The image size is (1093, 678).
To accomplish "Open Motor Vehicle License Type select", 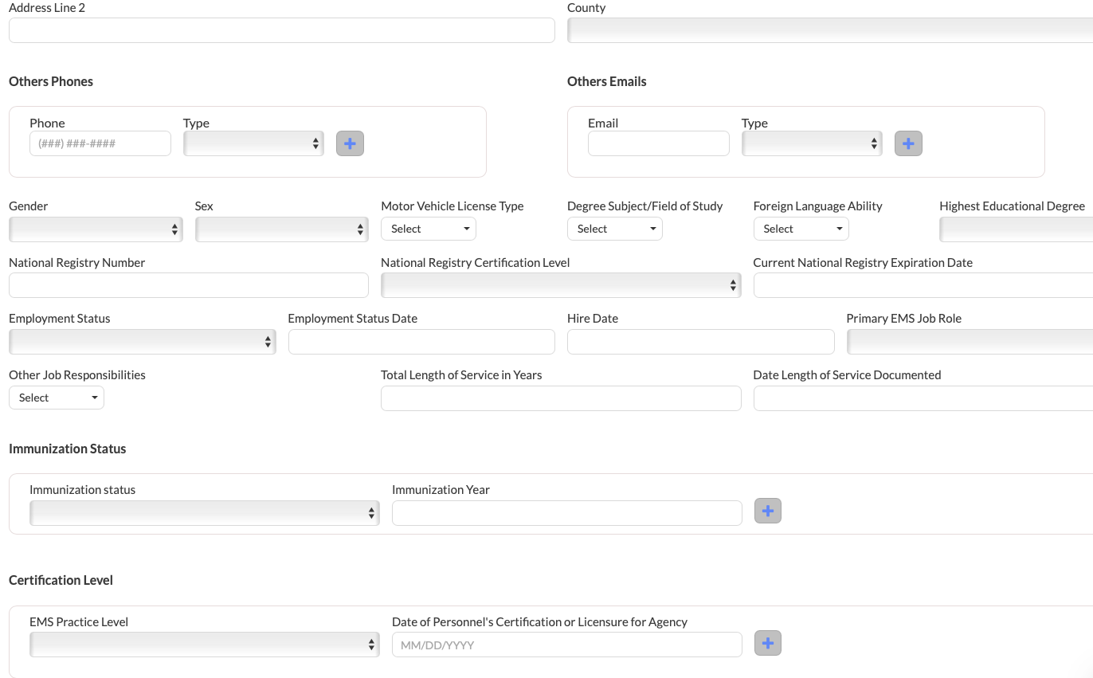I will tap(429, 229).
